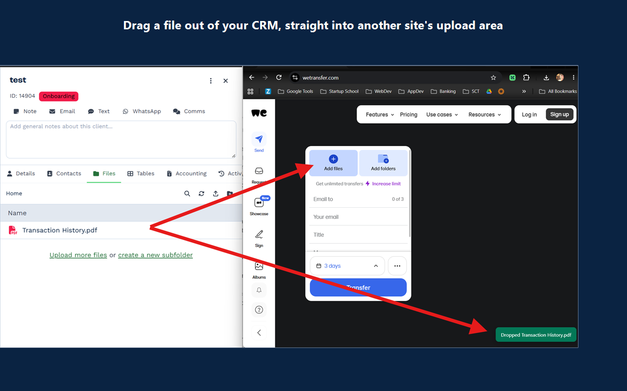Viewport: 627px width, 391px height.
Task: Close the test client panel
Action: coord(225,81)
